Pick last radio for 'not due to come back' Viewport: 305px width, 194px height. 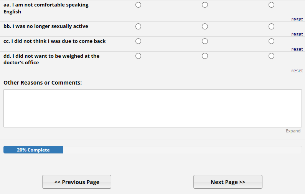[x=272, y=41]
